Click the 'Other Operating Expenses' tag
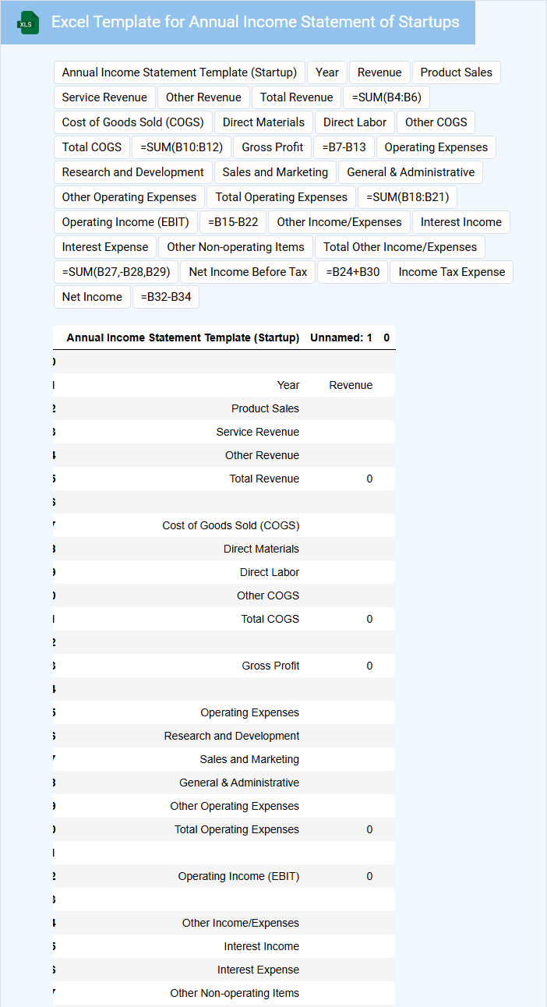 coord(129,197)
